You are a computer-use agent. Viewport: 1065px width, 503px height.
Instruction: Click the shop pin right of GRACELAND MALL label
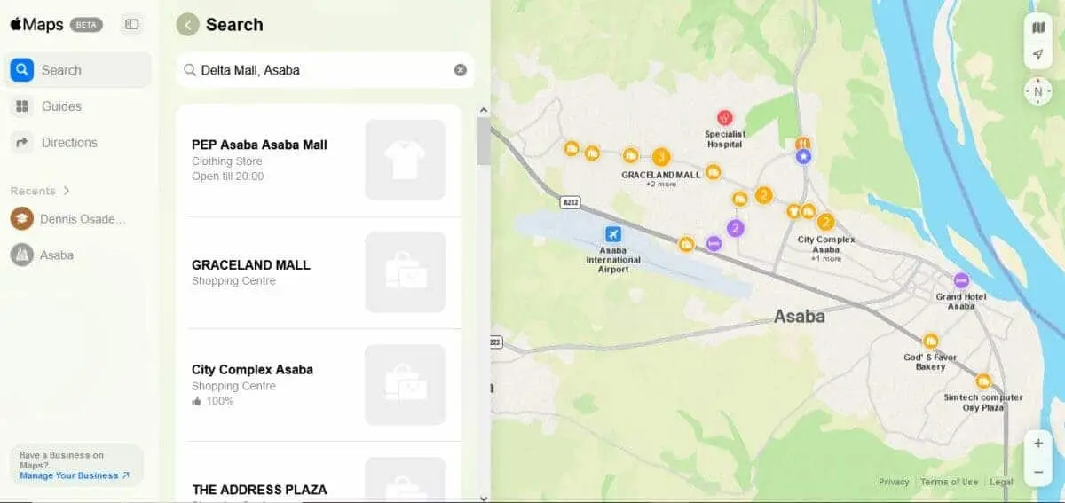713,171
